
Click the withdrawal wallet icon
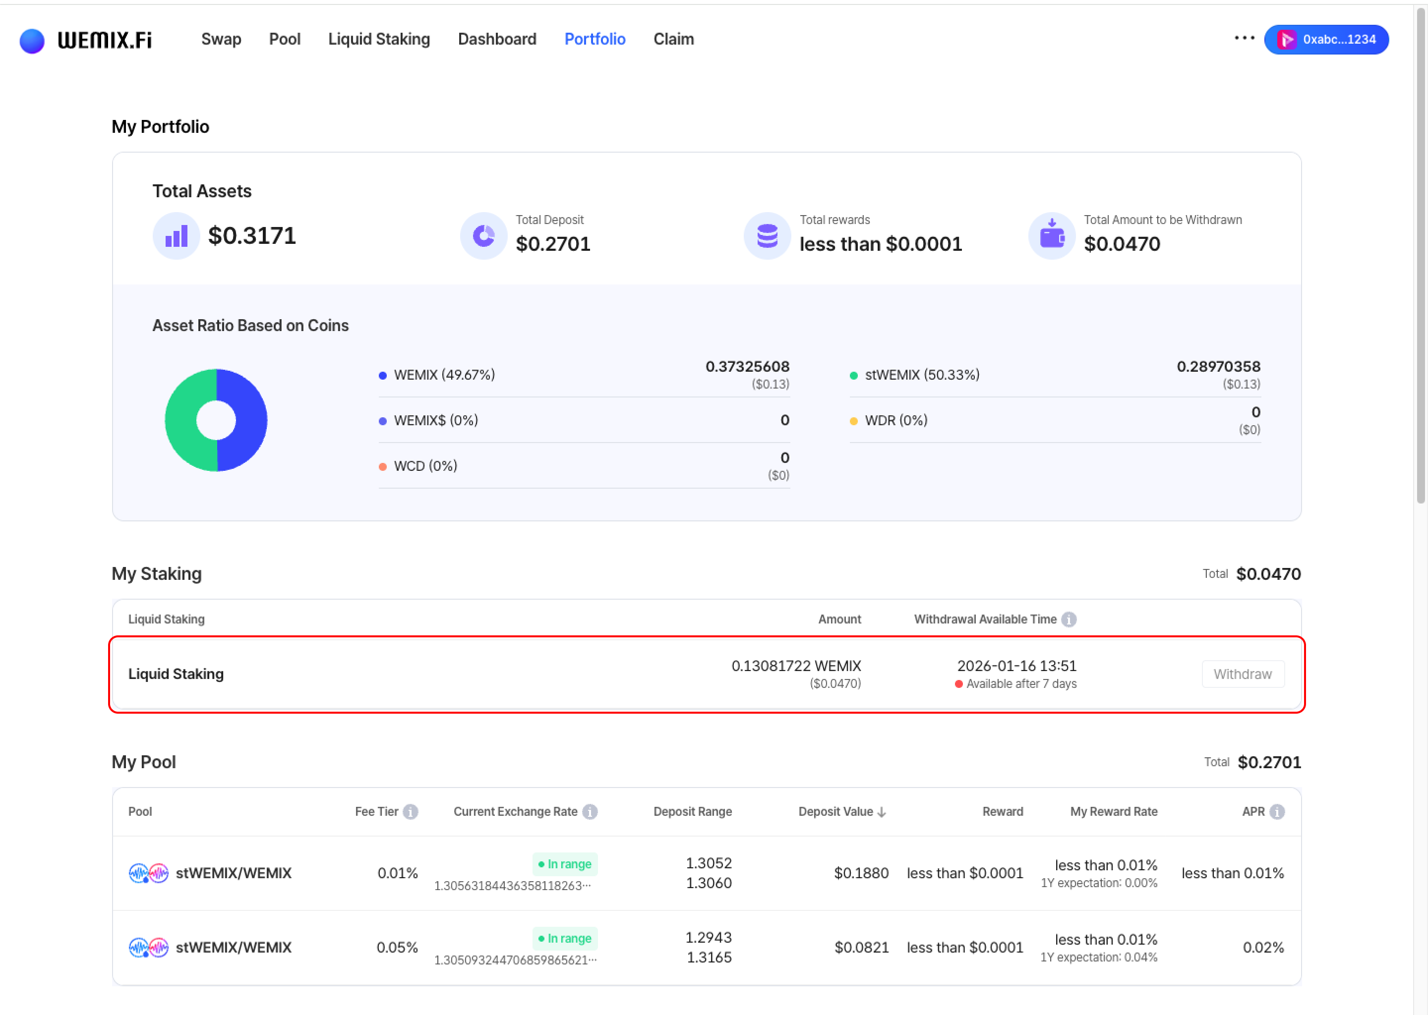point(1052,236)
